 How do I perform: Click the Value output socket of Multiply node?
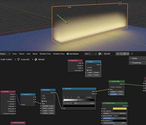click(101, 65)
